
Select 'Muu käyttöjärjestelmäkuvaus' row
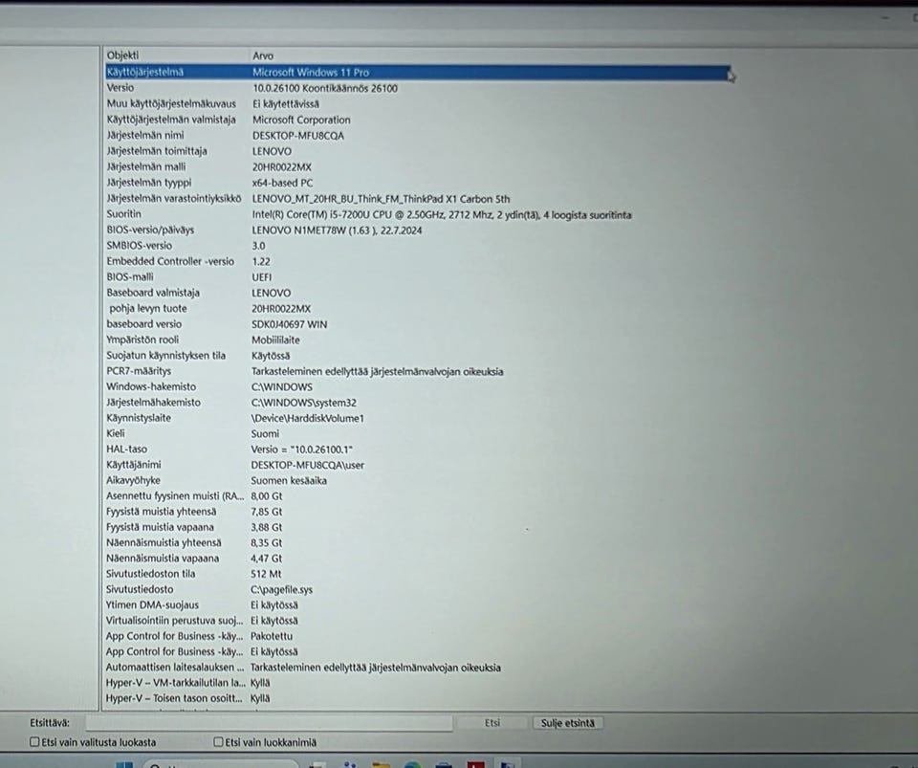171,103
